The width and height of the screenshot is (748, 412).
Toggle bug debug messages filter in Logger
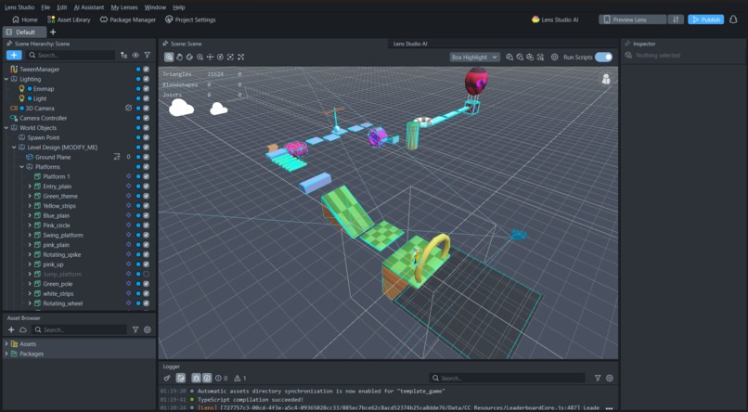196,379
